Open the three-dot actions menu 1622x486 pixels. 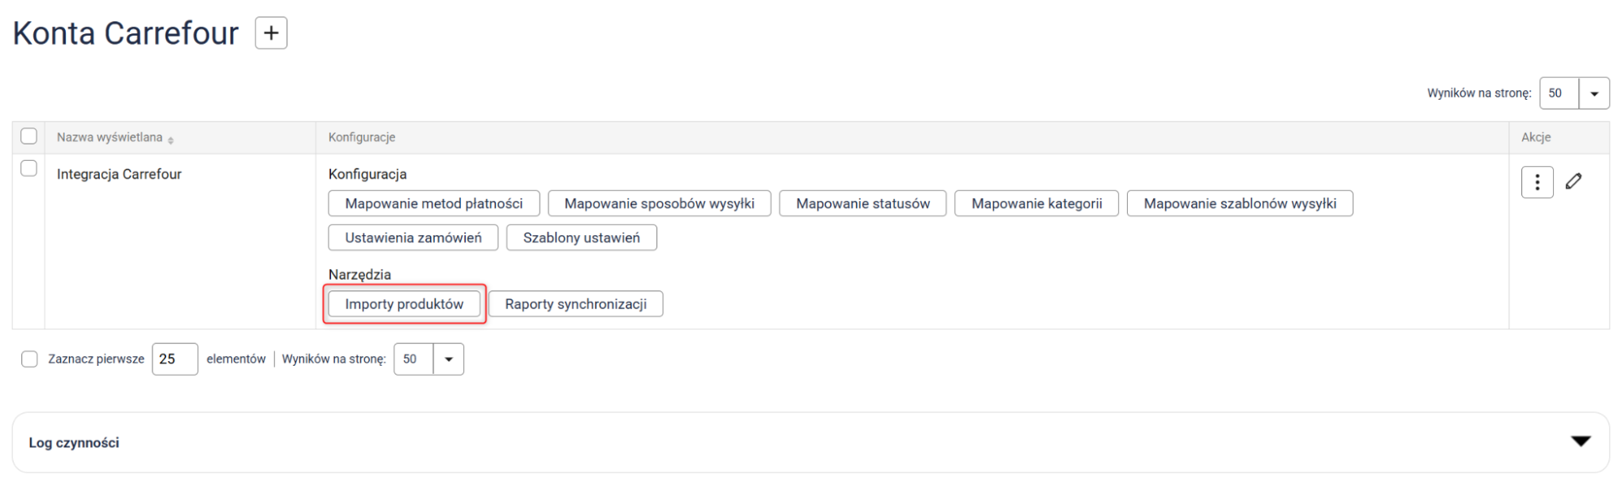(1536, 183)
